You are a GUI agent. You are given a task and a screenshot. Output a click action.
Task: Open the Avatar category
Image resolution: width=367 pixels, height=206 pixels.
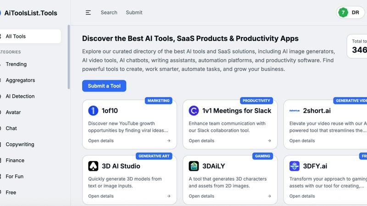coord(13,112)
